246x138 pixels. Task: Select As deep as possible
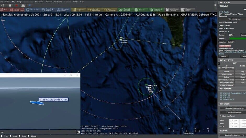pos(226,85)
